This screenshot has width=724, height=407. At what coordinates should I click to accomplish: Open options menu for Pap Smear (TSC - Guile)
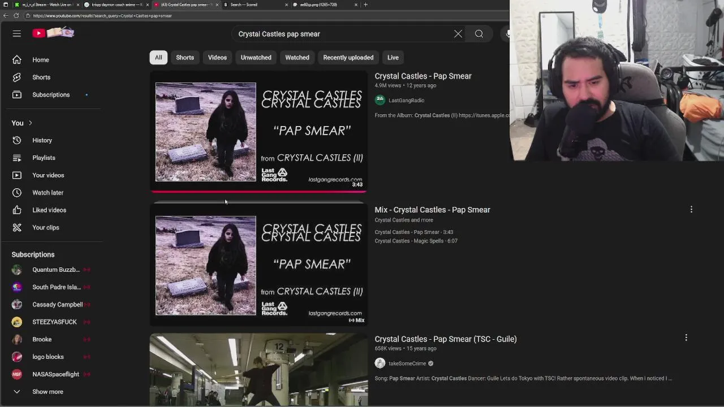(686, 338)
